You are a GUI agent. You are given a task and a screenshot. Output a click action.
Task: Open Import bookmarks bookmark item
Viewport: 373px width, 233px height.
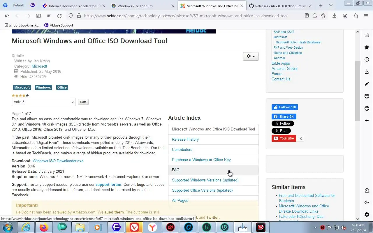click(22, 25)
